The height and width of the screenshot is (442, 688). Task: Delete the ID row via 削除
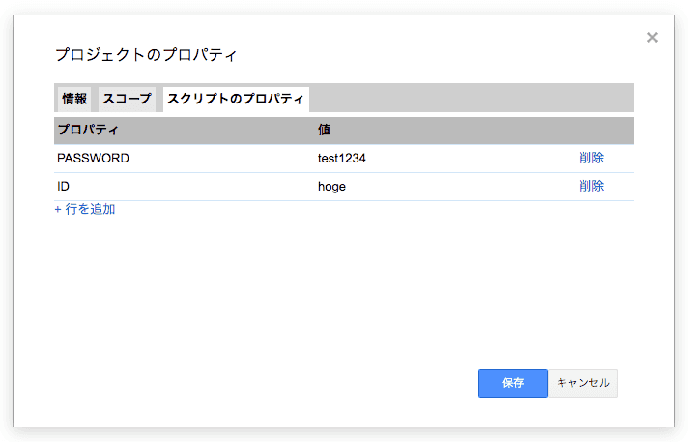point(591,187)
